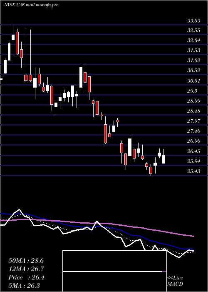Select the 30.01 price axis label

[x=193, y=81]
